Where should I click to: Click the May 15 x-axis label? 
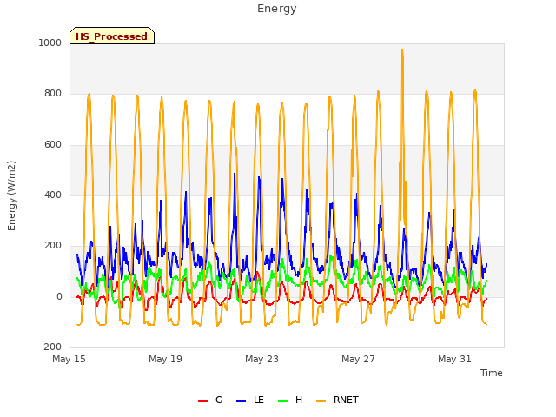(69, 359)
